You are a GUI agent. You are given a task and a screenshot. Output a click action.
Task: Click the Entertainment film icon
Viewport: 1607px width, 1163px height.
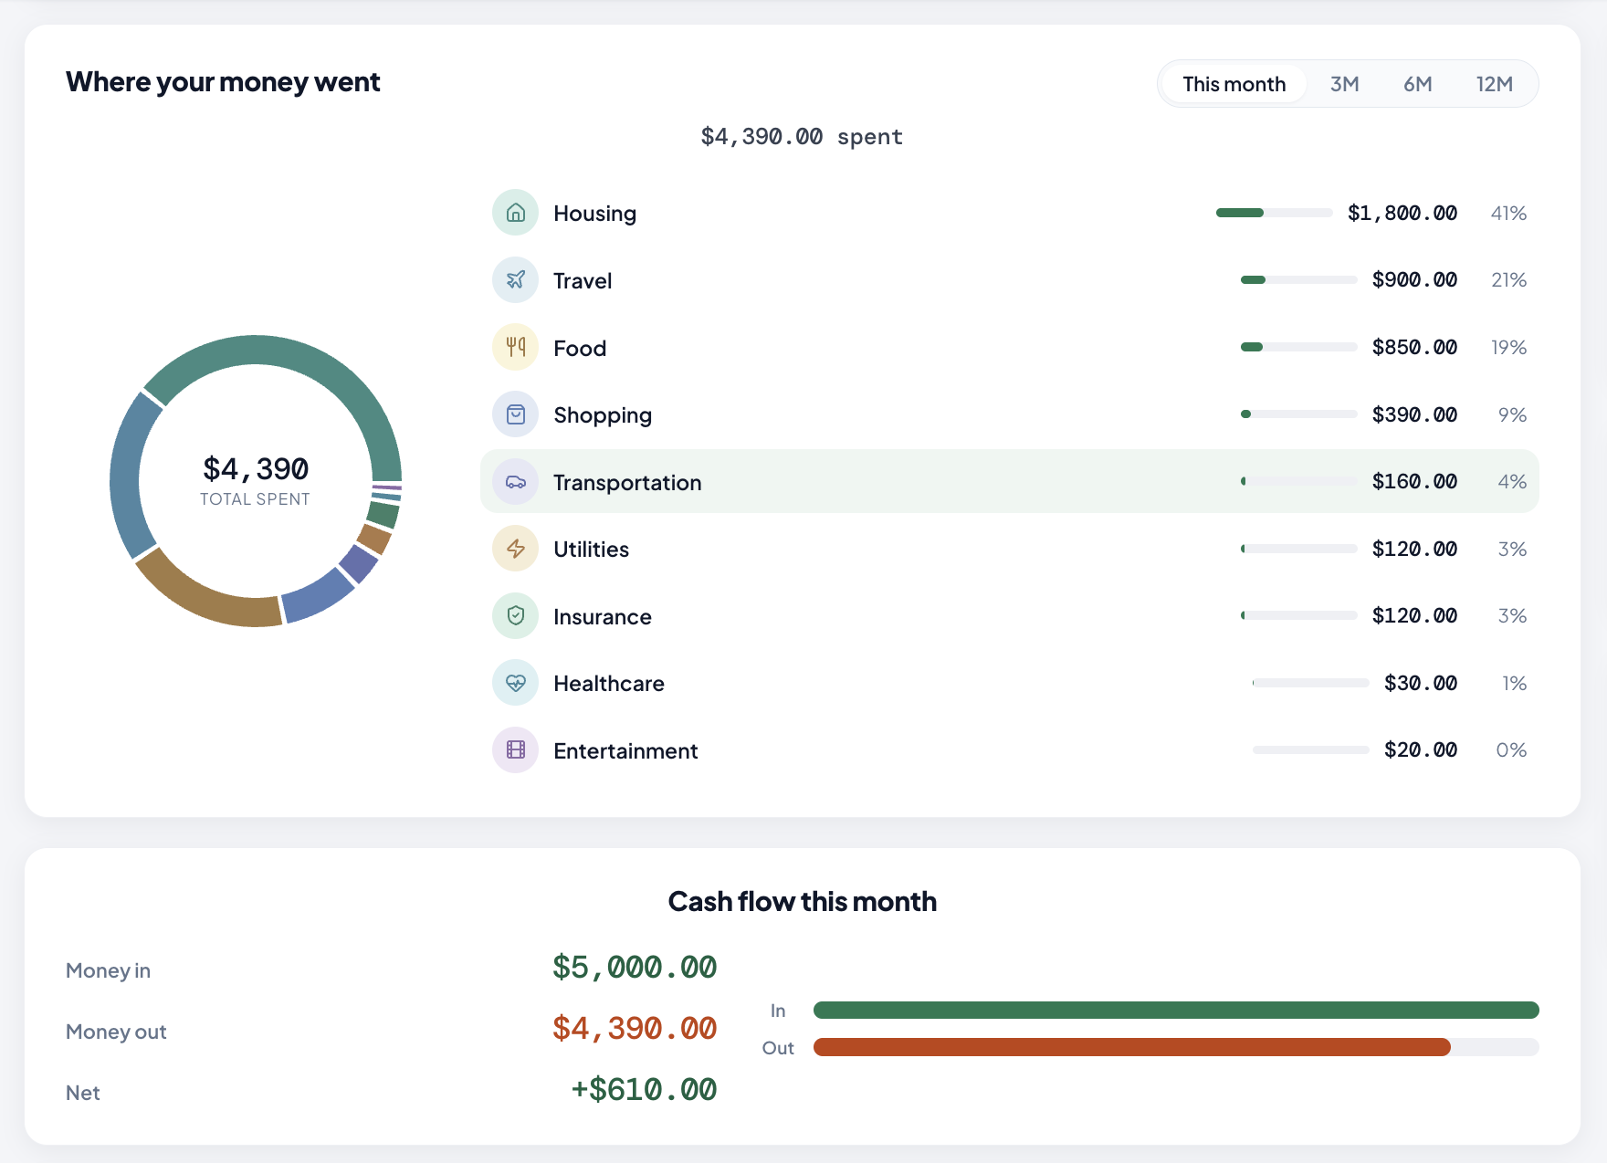point(516,750)
